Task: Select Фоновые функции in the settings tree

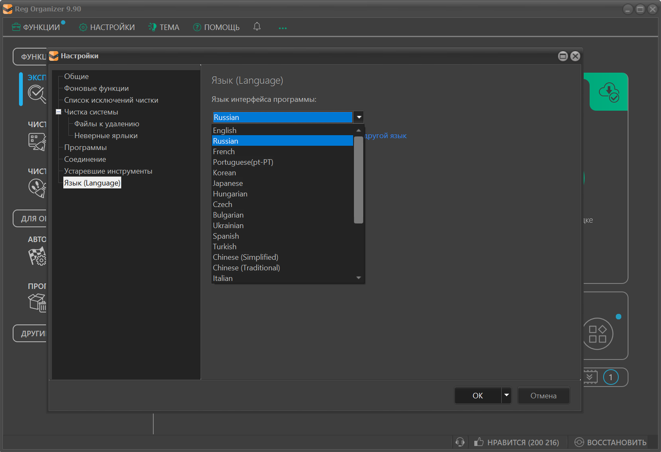Action: pyautogui.click(x=96, y=88)
